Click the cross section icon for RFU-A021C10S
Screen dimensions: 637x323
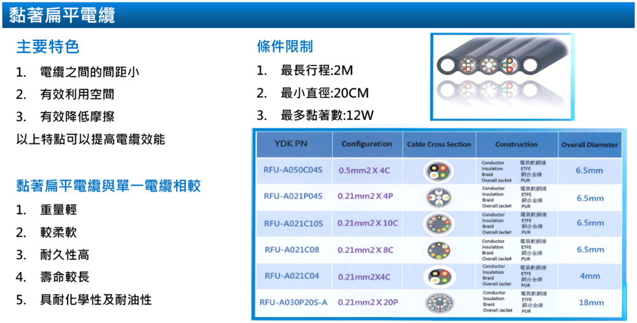[x=439, y=224]
